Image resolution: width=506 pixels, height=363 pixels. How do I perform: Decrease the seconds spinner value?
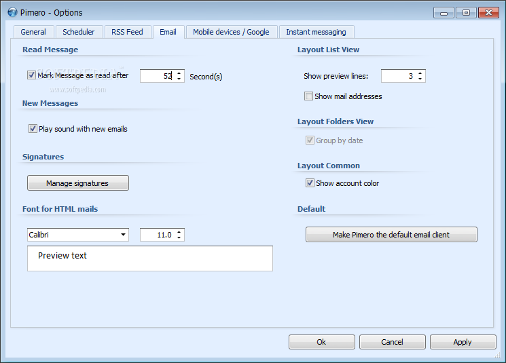179,79
